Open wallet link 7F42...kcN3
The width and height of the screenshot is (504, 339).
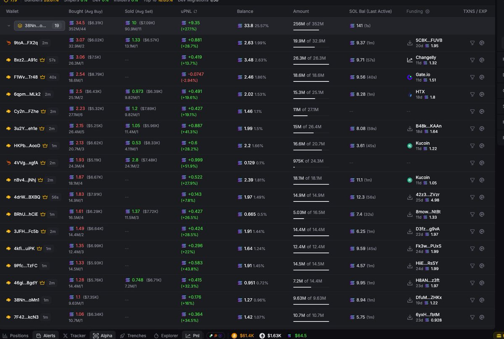click(26, 317)
